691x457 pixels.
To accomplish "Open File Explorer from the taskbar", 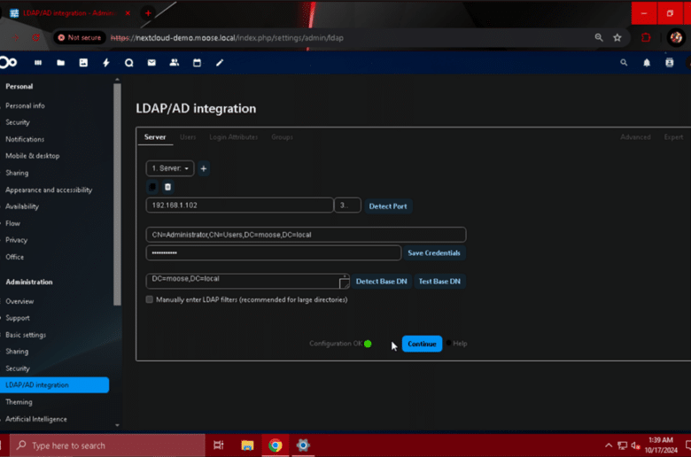I will click(x=247, y=445).
